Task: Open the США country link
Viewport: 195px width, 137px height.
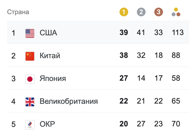Action: (x=48, y=33)
